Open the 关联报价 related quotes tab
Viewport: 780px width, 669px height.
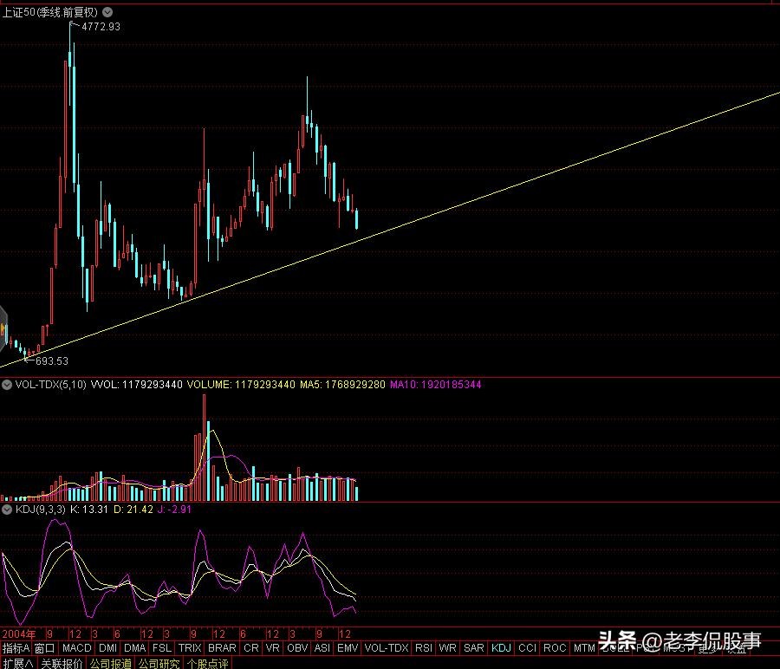[x=62, y=663]
